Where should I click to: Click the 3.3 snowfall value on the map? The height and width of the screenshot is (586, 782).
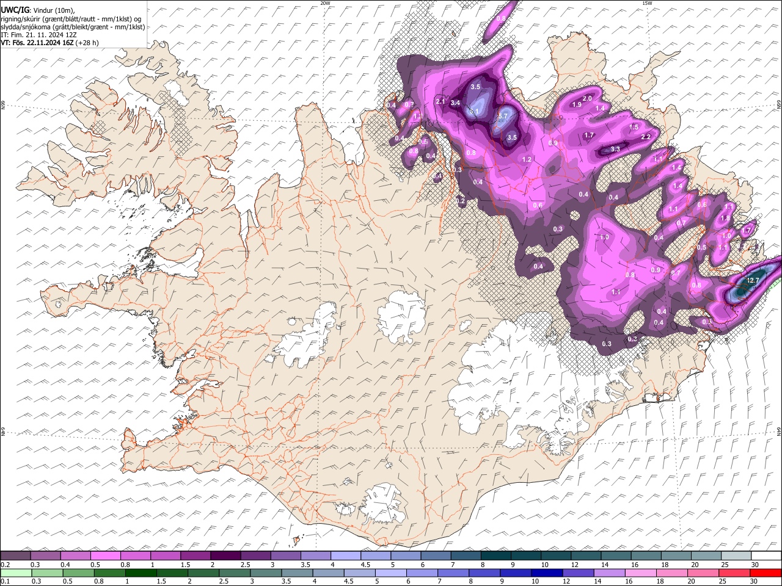(615, 149)
